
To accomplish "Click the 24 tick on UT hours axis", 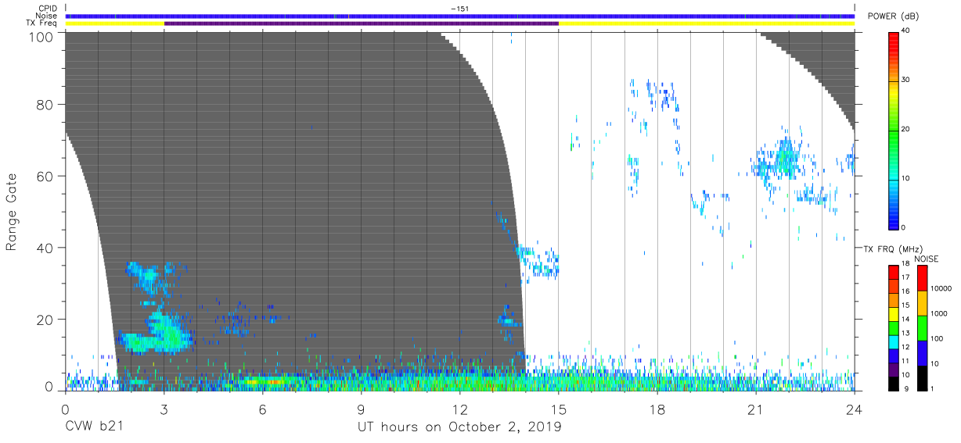I will click(855, 409).
